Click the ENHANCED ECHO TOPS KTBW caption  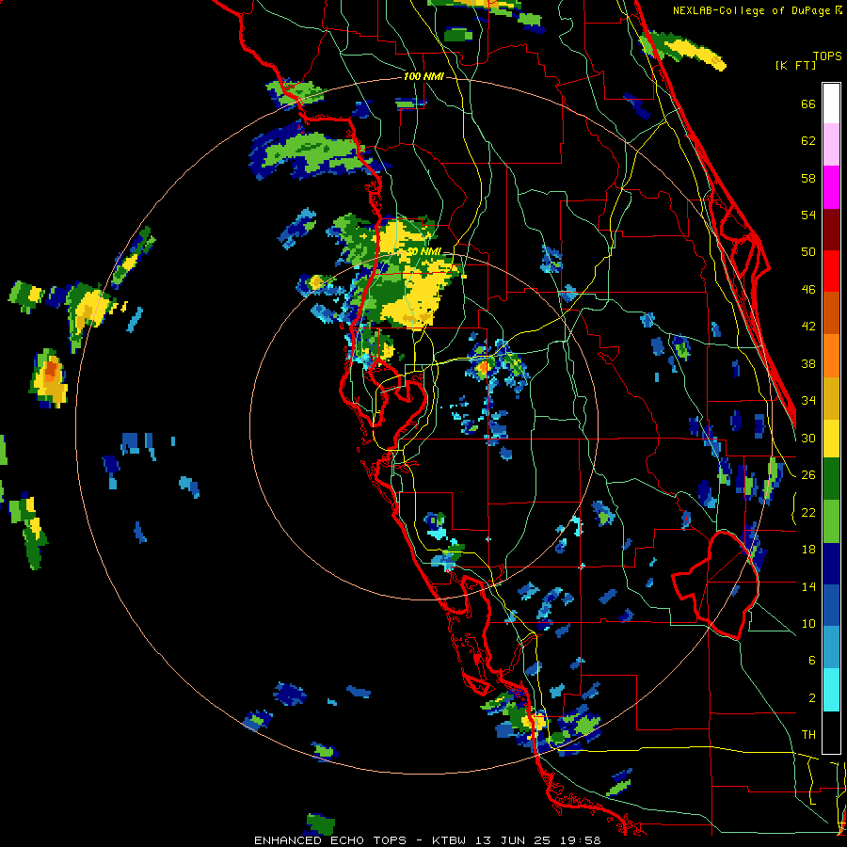[427, 840]
